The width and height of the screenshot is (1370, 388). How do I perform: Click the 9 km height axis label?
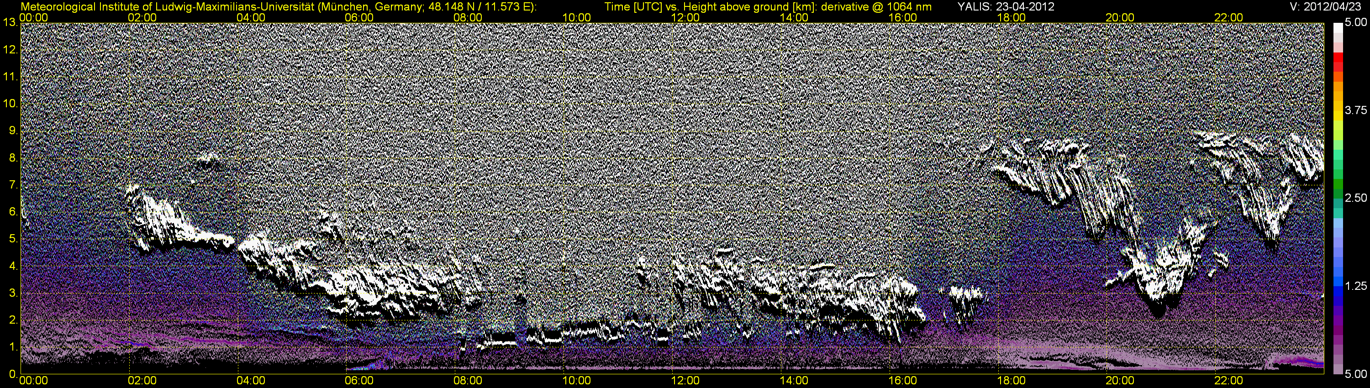click(13, 131)
